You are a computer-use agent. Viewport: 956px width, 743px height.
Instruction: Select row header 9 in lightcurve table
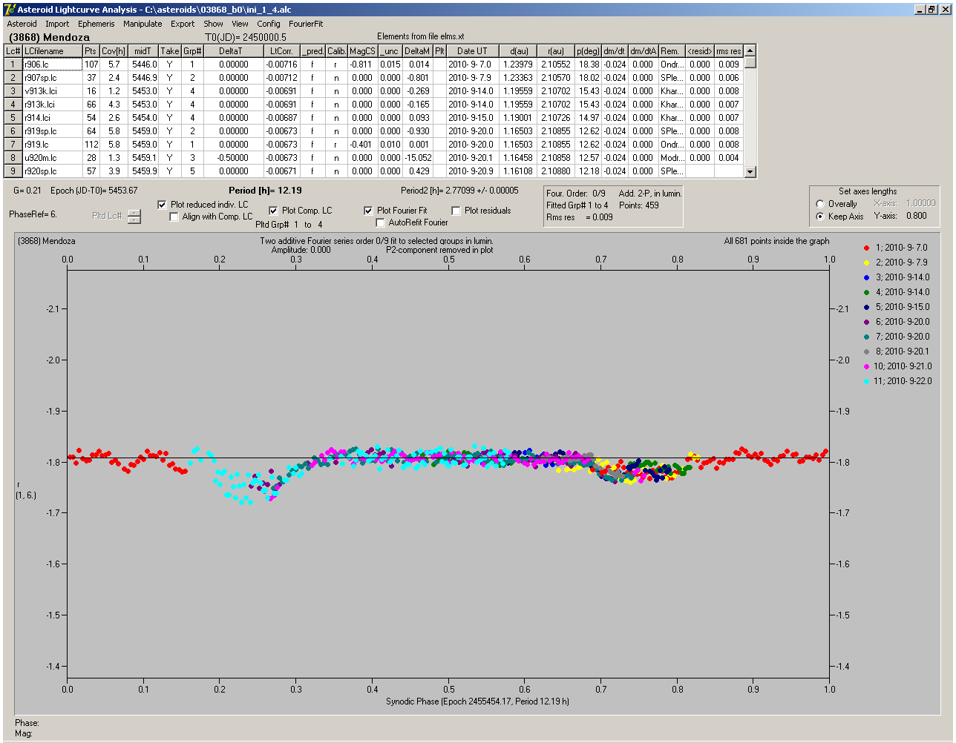click(x=13, y=171)
